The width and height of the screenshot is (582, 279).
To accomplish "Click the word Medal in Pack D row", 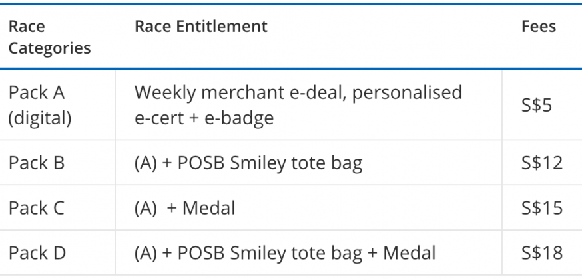I will [409, 253].
